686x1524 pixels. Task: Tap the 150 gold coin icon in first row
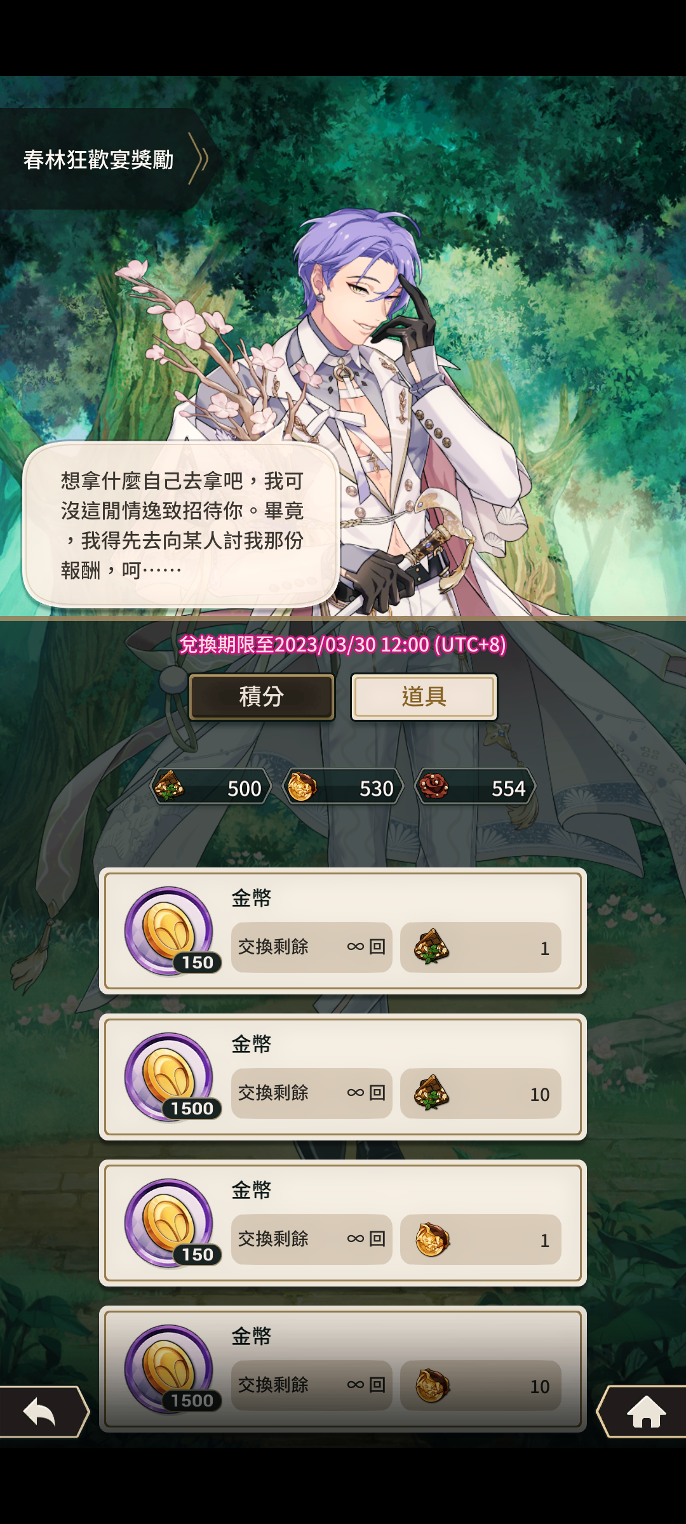click(x=170, y=931)
